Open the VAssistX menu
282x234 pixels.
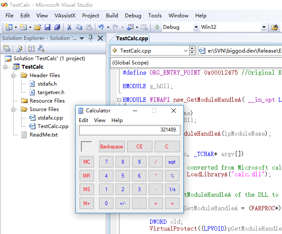(x=65, y=16)
